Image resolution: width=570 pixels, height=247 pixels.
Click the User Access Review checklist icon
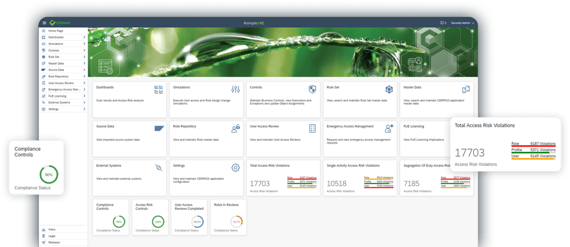[312, 128]
